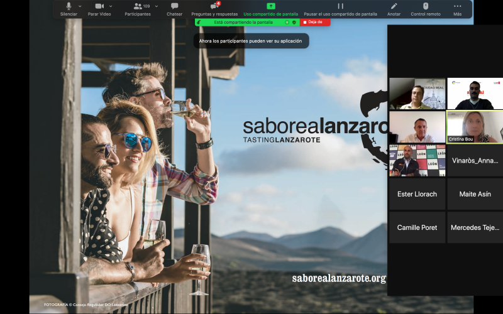The width and height of the screenshot is (503, 314).
Task: Stop camera using Parar Video icon
Action: pos(99,6)
